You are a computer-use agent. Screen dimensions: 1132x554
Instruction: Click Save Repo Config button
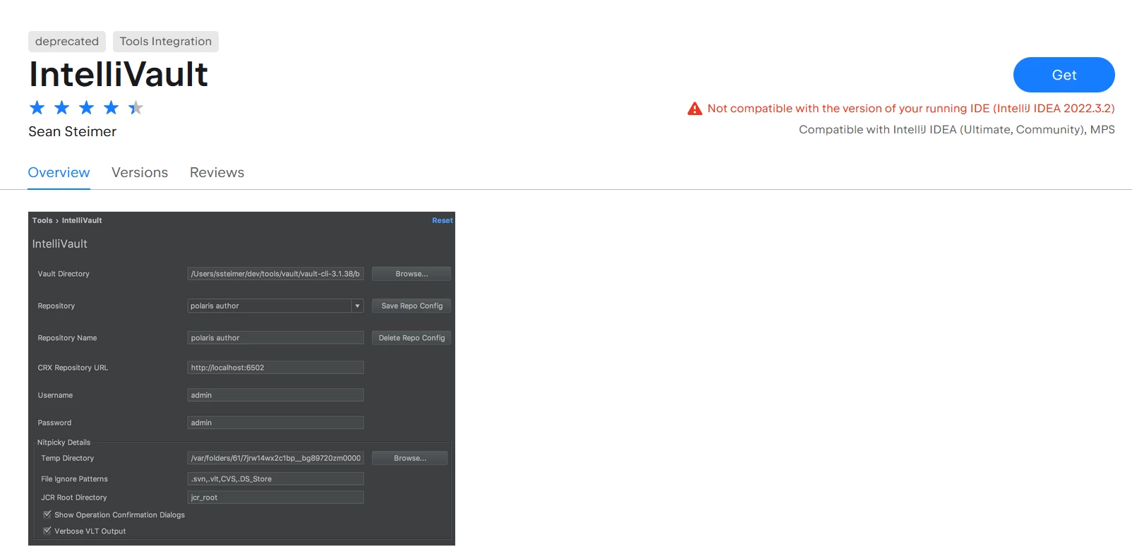click(x=411, y=306)
